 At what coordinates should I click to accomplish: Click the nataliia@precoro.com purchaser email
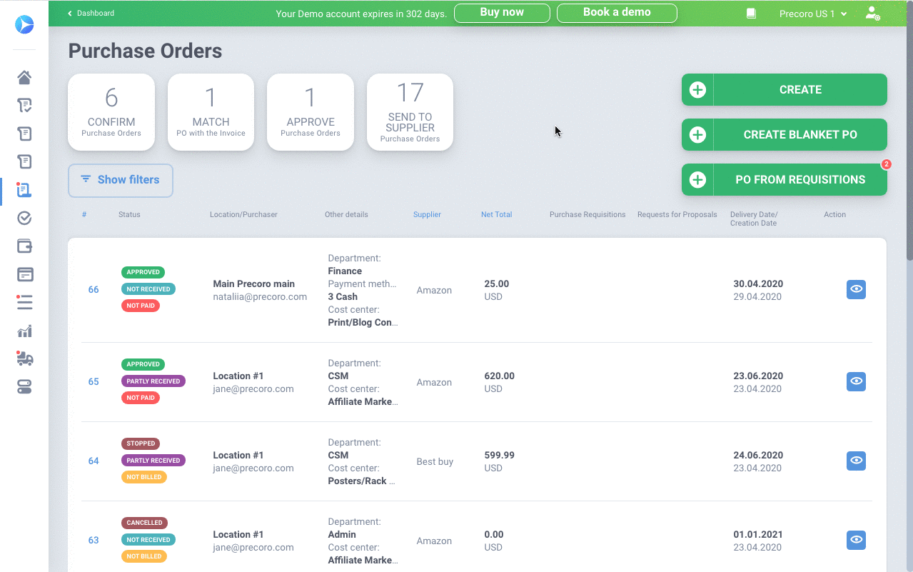tap(260, 296)
